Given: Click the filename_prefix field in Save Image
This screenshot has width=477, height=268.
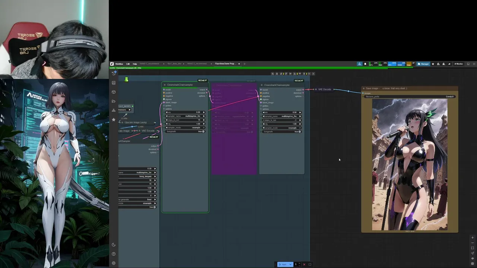Looking at the screenshot, I should [x=410, y=96].
